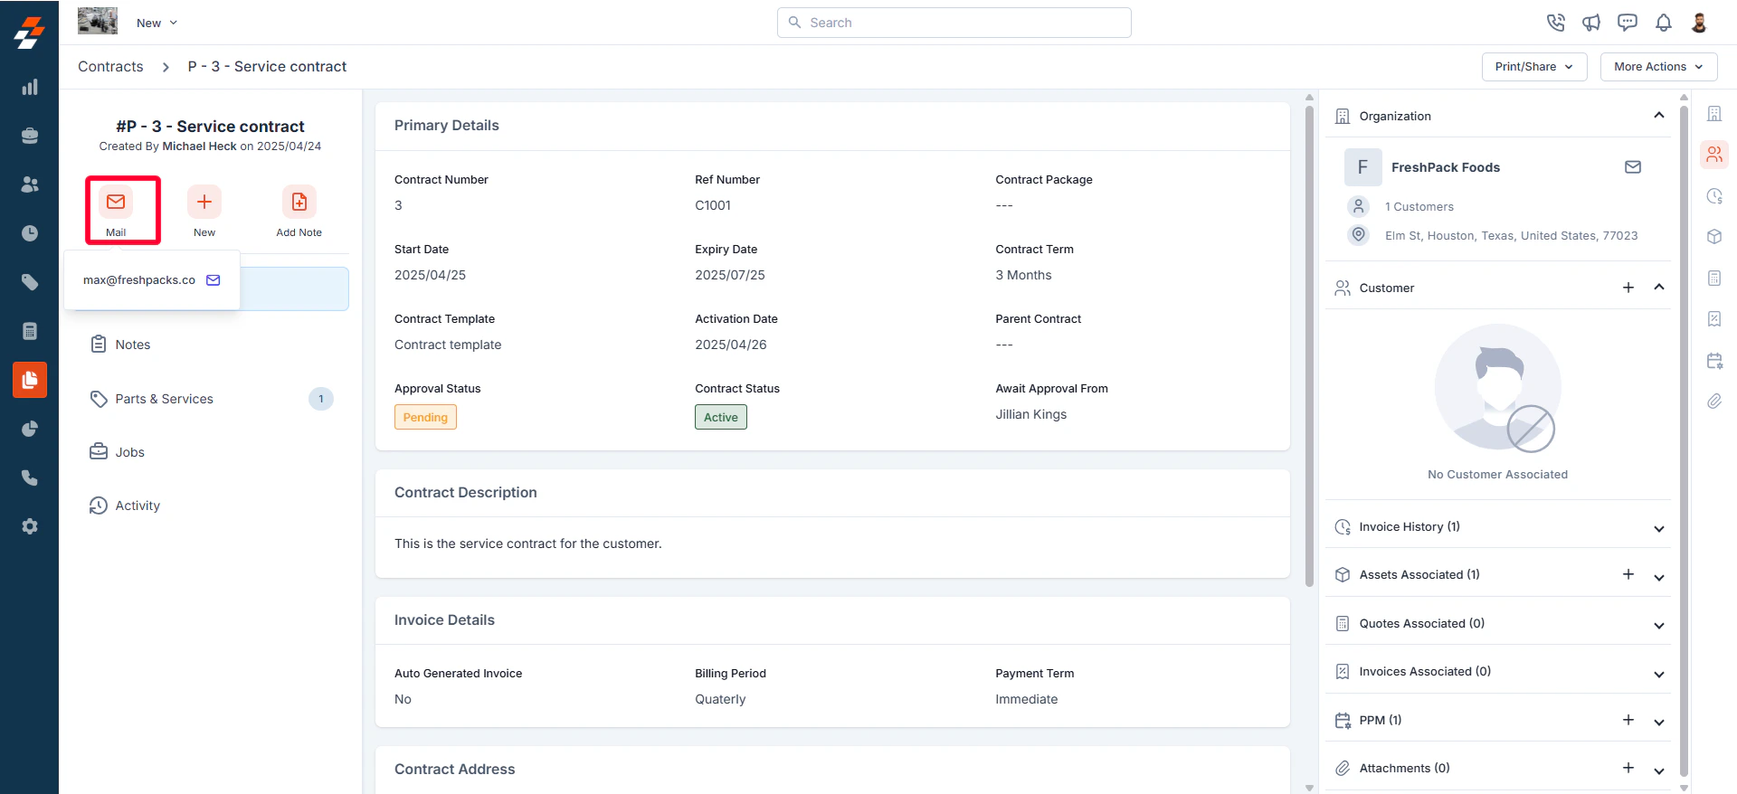Add an asset with the plus button
The image size is (1737, 794).
[1628, 574]
